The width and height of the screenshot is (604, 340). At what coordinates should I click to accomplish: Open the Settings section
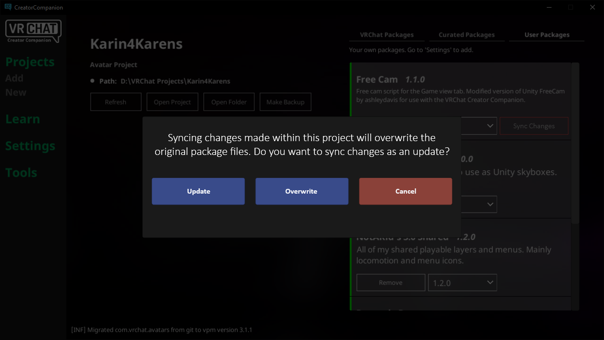click(x=30, y=146)
